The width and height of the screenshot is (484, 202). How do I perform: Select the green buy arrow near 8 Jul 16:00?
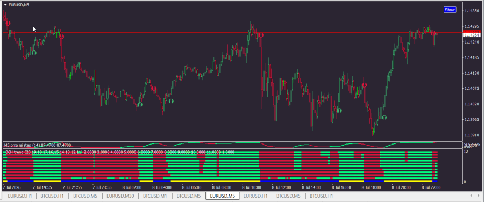339,111
